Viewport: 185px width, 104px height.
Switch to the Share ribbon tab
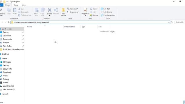pyautogui.click(x=16, y=5)
